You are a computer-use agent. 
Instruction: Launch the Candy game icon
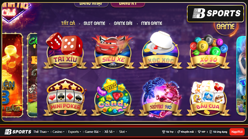click(113, 97)
